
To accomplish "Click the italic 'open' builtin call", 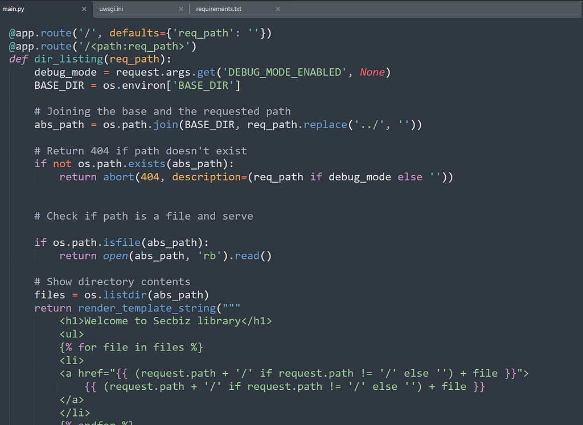I will [116, 256].
